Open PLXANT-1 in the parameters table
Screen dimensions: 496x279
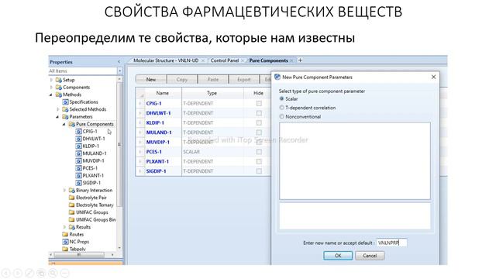pos(157,161)
